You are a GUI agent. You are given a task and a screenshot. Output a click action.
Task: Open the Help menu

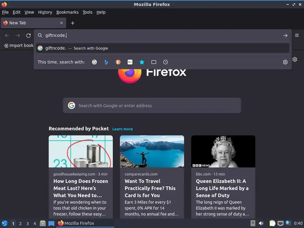coord(101,12)
